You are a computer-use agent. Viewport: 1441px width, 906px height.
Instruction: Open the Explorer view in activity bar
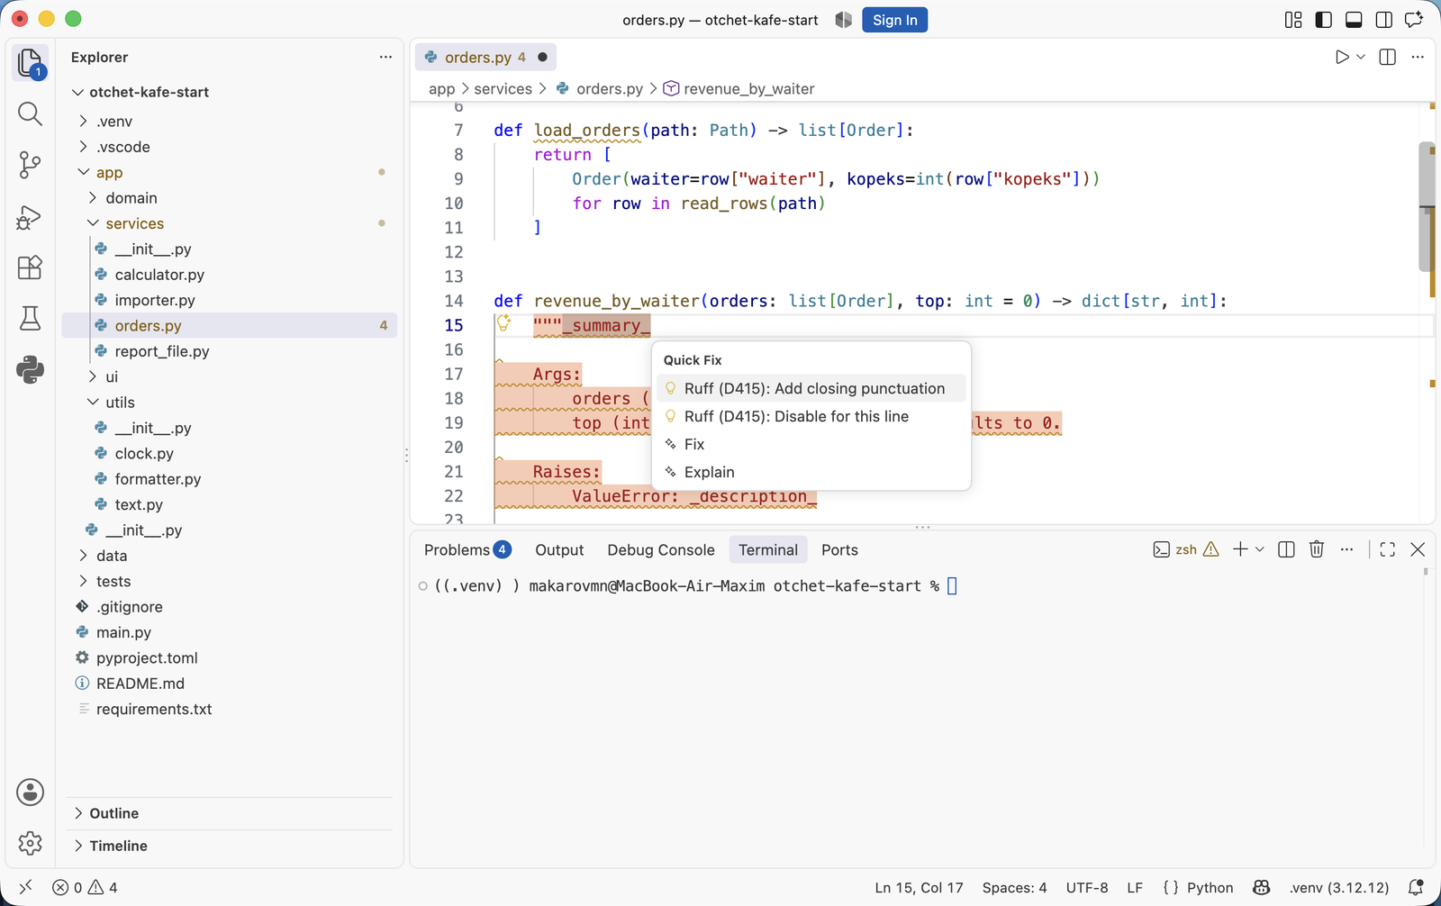tap(30, 64)
